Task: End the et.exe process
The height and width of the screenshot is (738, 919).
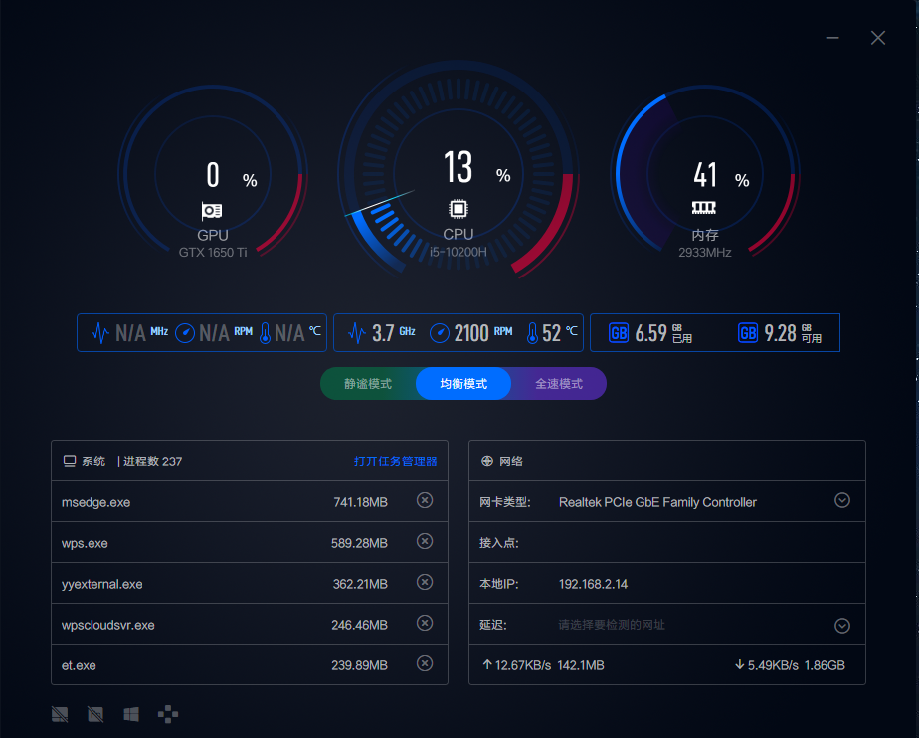Action: (425, 664)
